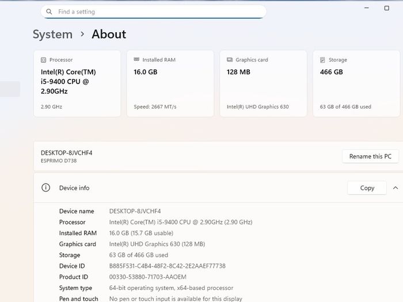Select the Pen and touch value text
This screenshot has width=403, height=302.
[176, 299]
